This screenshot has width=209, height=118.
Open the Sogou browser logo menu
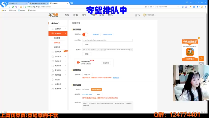click(4, 4)
